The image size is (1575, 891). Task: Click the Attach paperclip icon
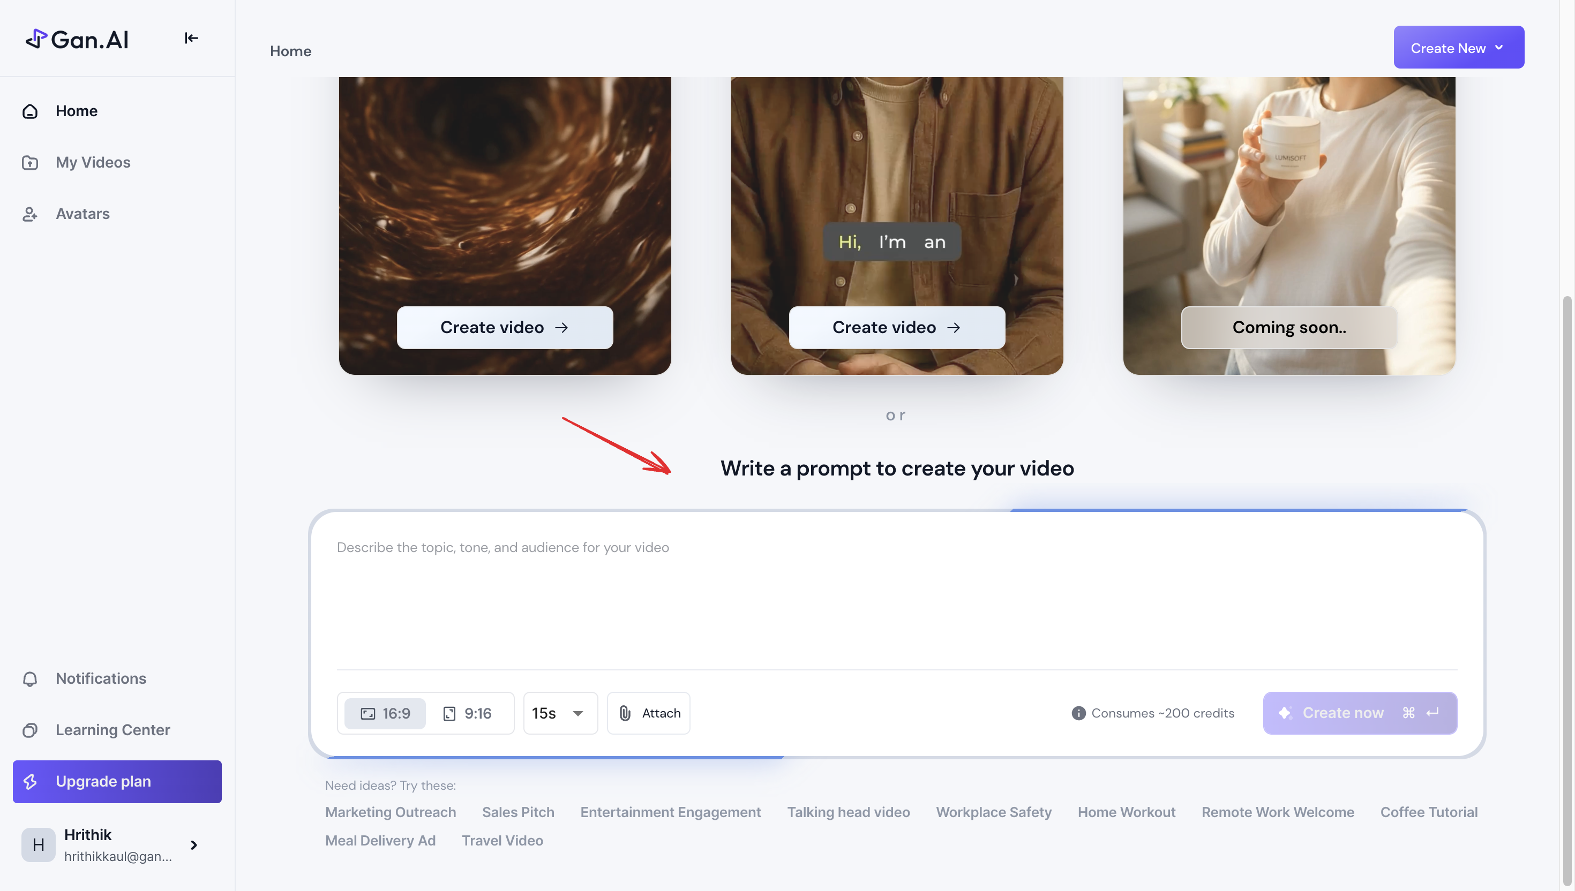pos(624,713)
